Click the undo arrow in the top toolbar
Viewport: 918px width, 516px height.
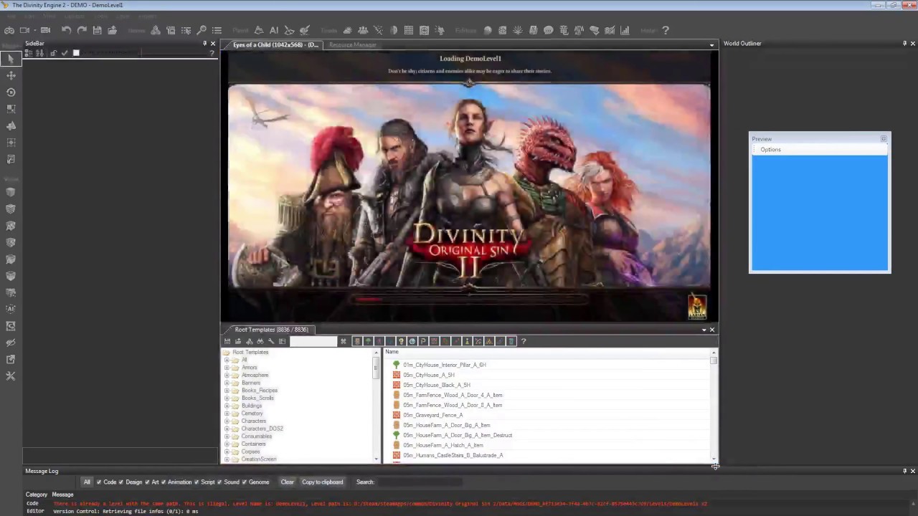66,30
